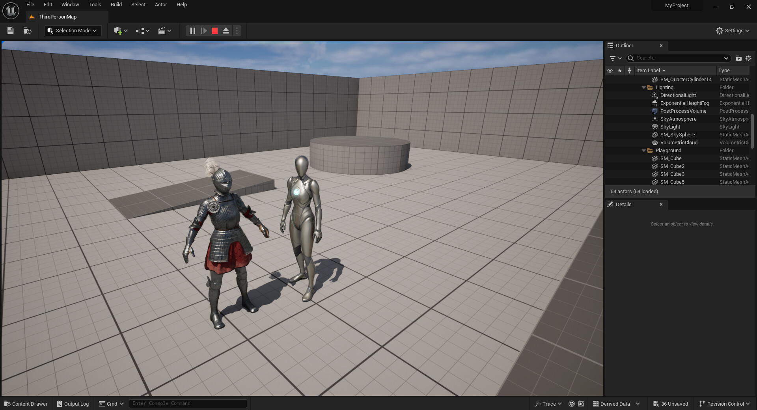Open the Outliner filter dropdown
Screen dimensions: 757x410
(x=615, y=58)
